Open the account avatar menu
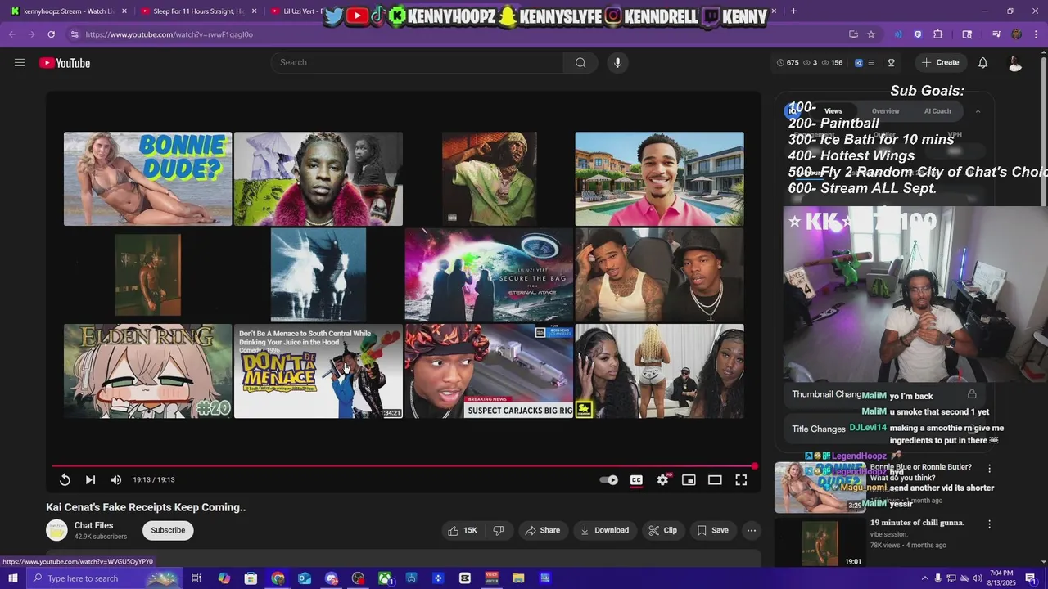The height and width of the screenshot is (589, 1048). coord(1015,63)
